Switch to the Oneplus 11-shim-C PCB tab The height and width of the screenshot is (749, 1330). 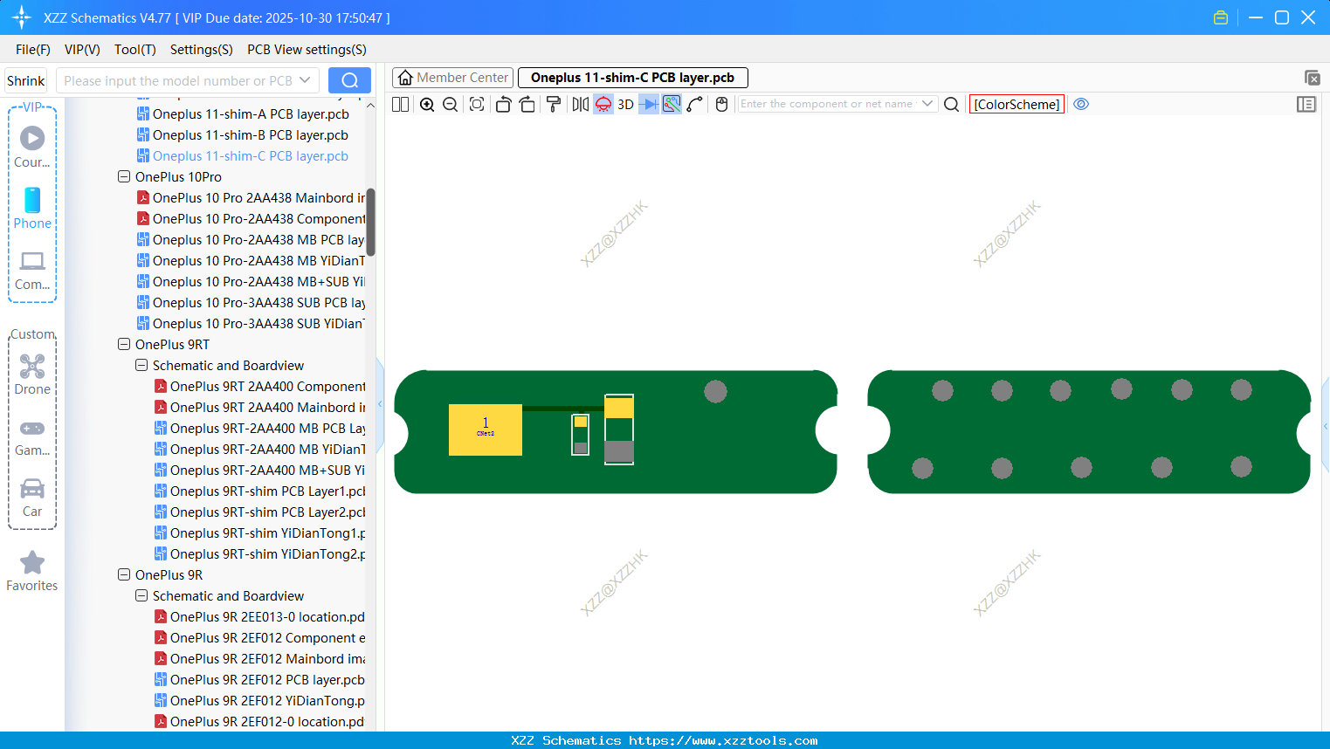click(632, 77)
